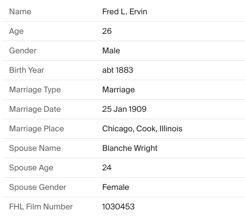Select the marriage date 25 Jan 1909
245x221 pixels.
[x=124, y=109]
